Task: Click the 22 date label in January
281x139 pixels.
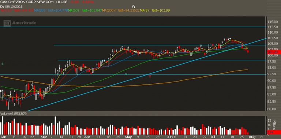Action: coord(33,137)
